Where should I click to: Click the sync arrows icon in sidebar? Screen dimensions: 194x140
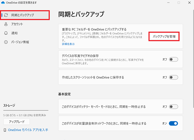[6, 15]
